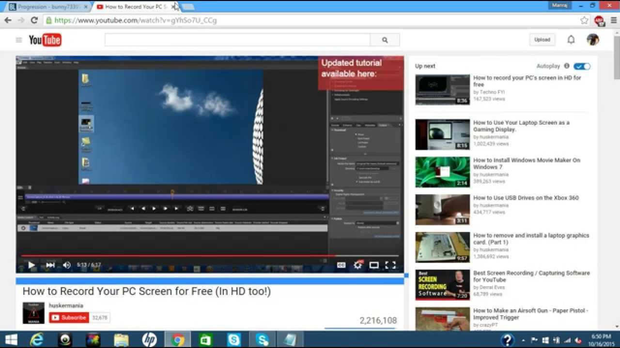Open 'How to Use USB Drives on Xbox 360'

pos(526,198)
